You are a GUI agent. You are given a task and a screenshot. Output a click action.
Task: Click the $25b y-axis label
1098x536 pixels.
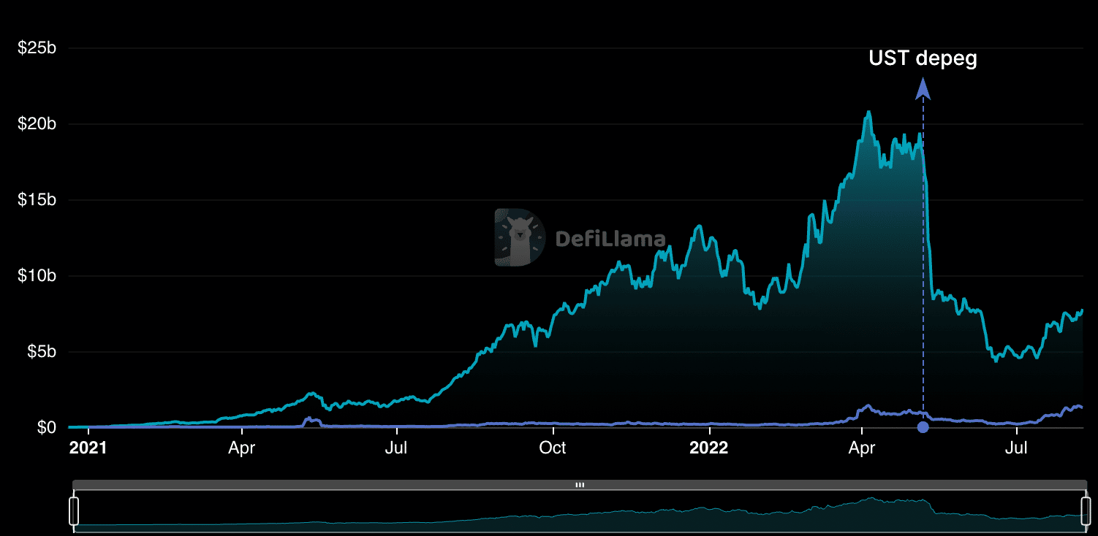point(37,48)
